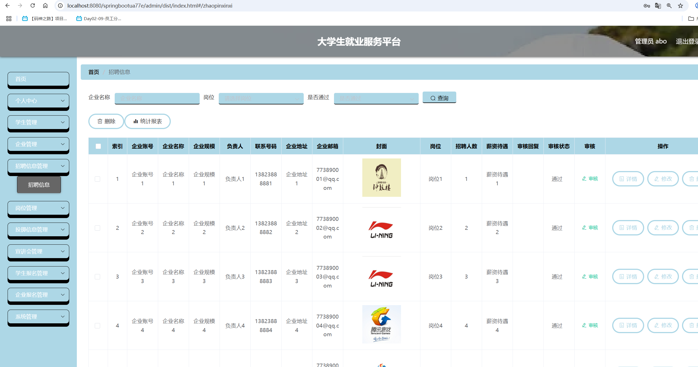Screen dimensions: 698x367
Task: Reload the page with refresh icon
Action: click(x=33, y=6)
